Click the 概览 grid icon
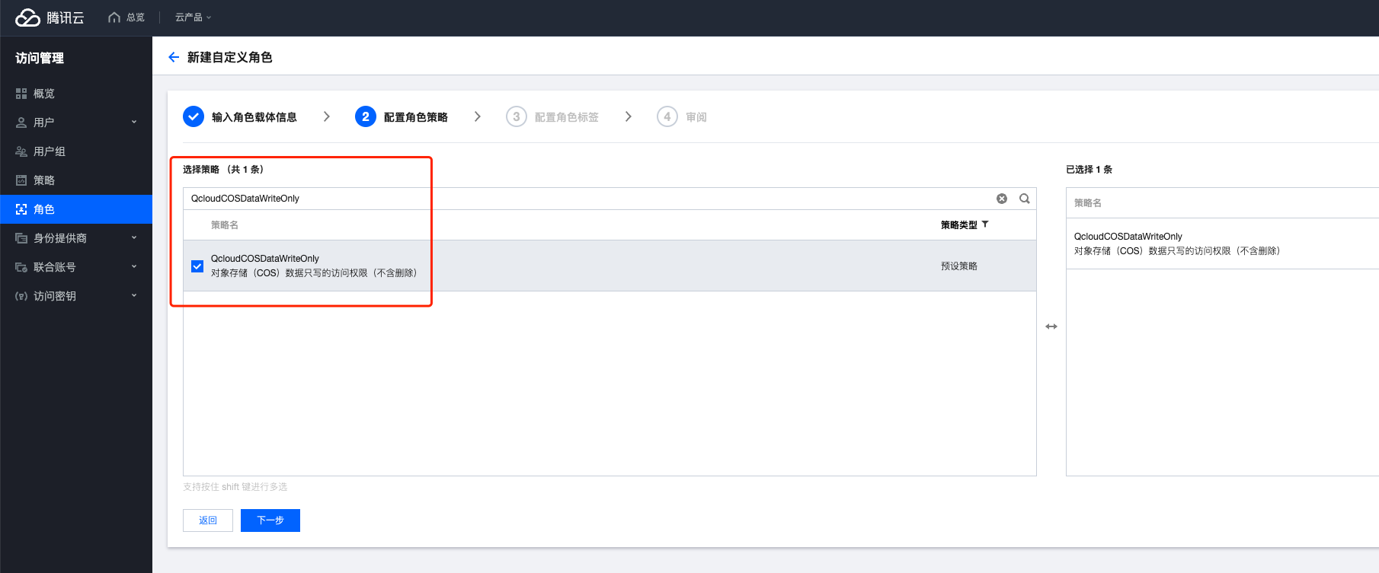 (x=21, y=94)
